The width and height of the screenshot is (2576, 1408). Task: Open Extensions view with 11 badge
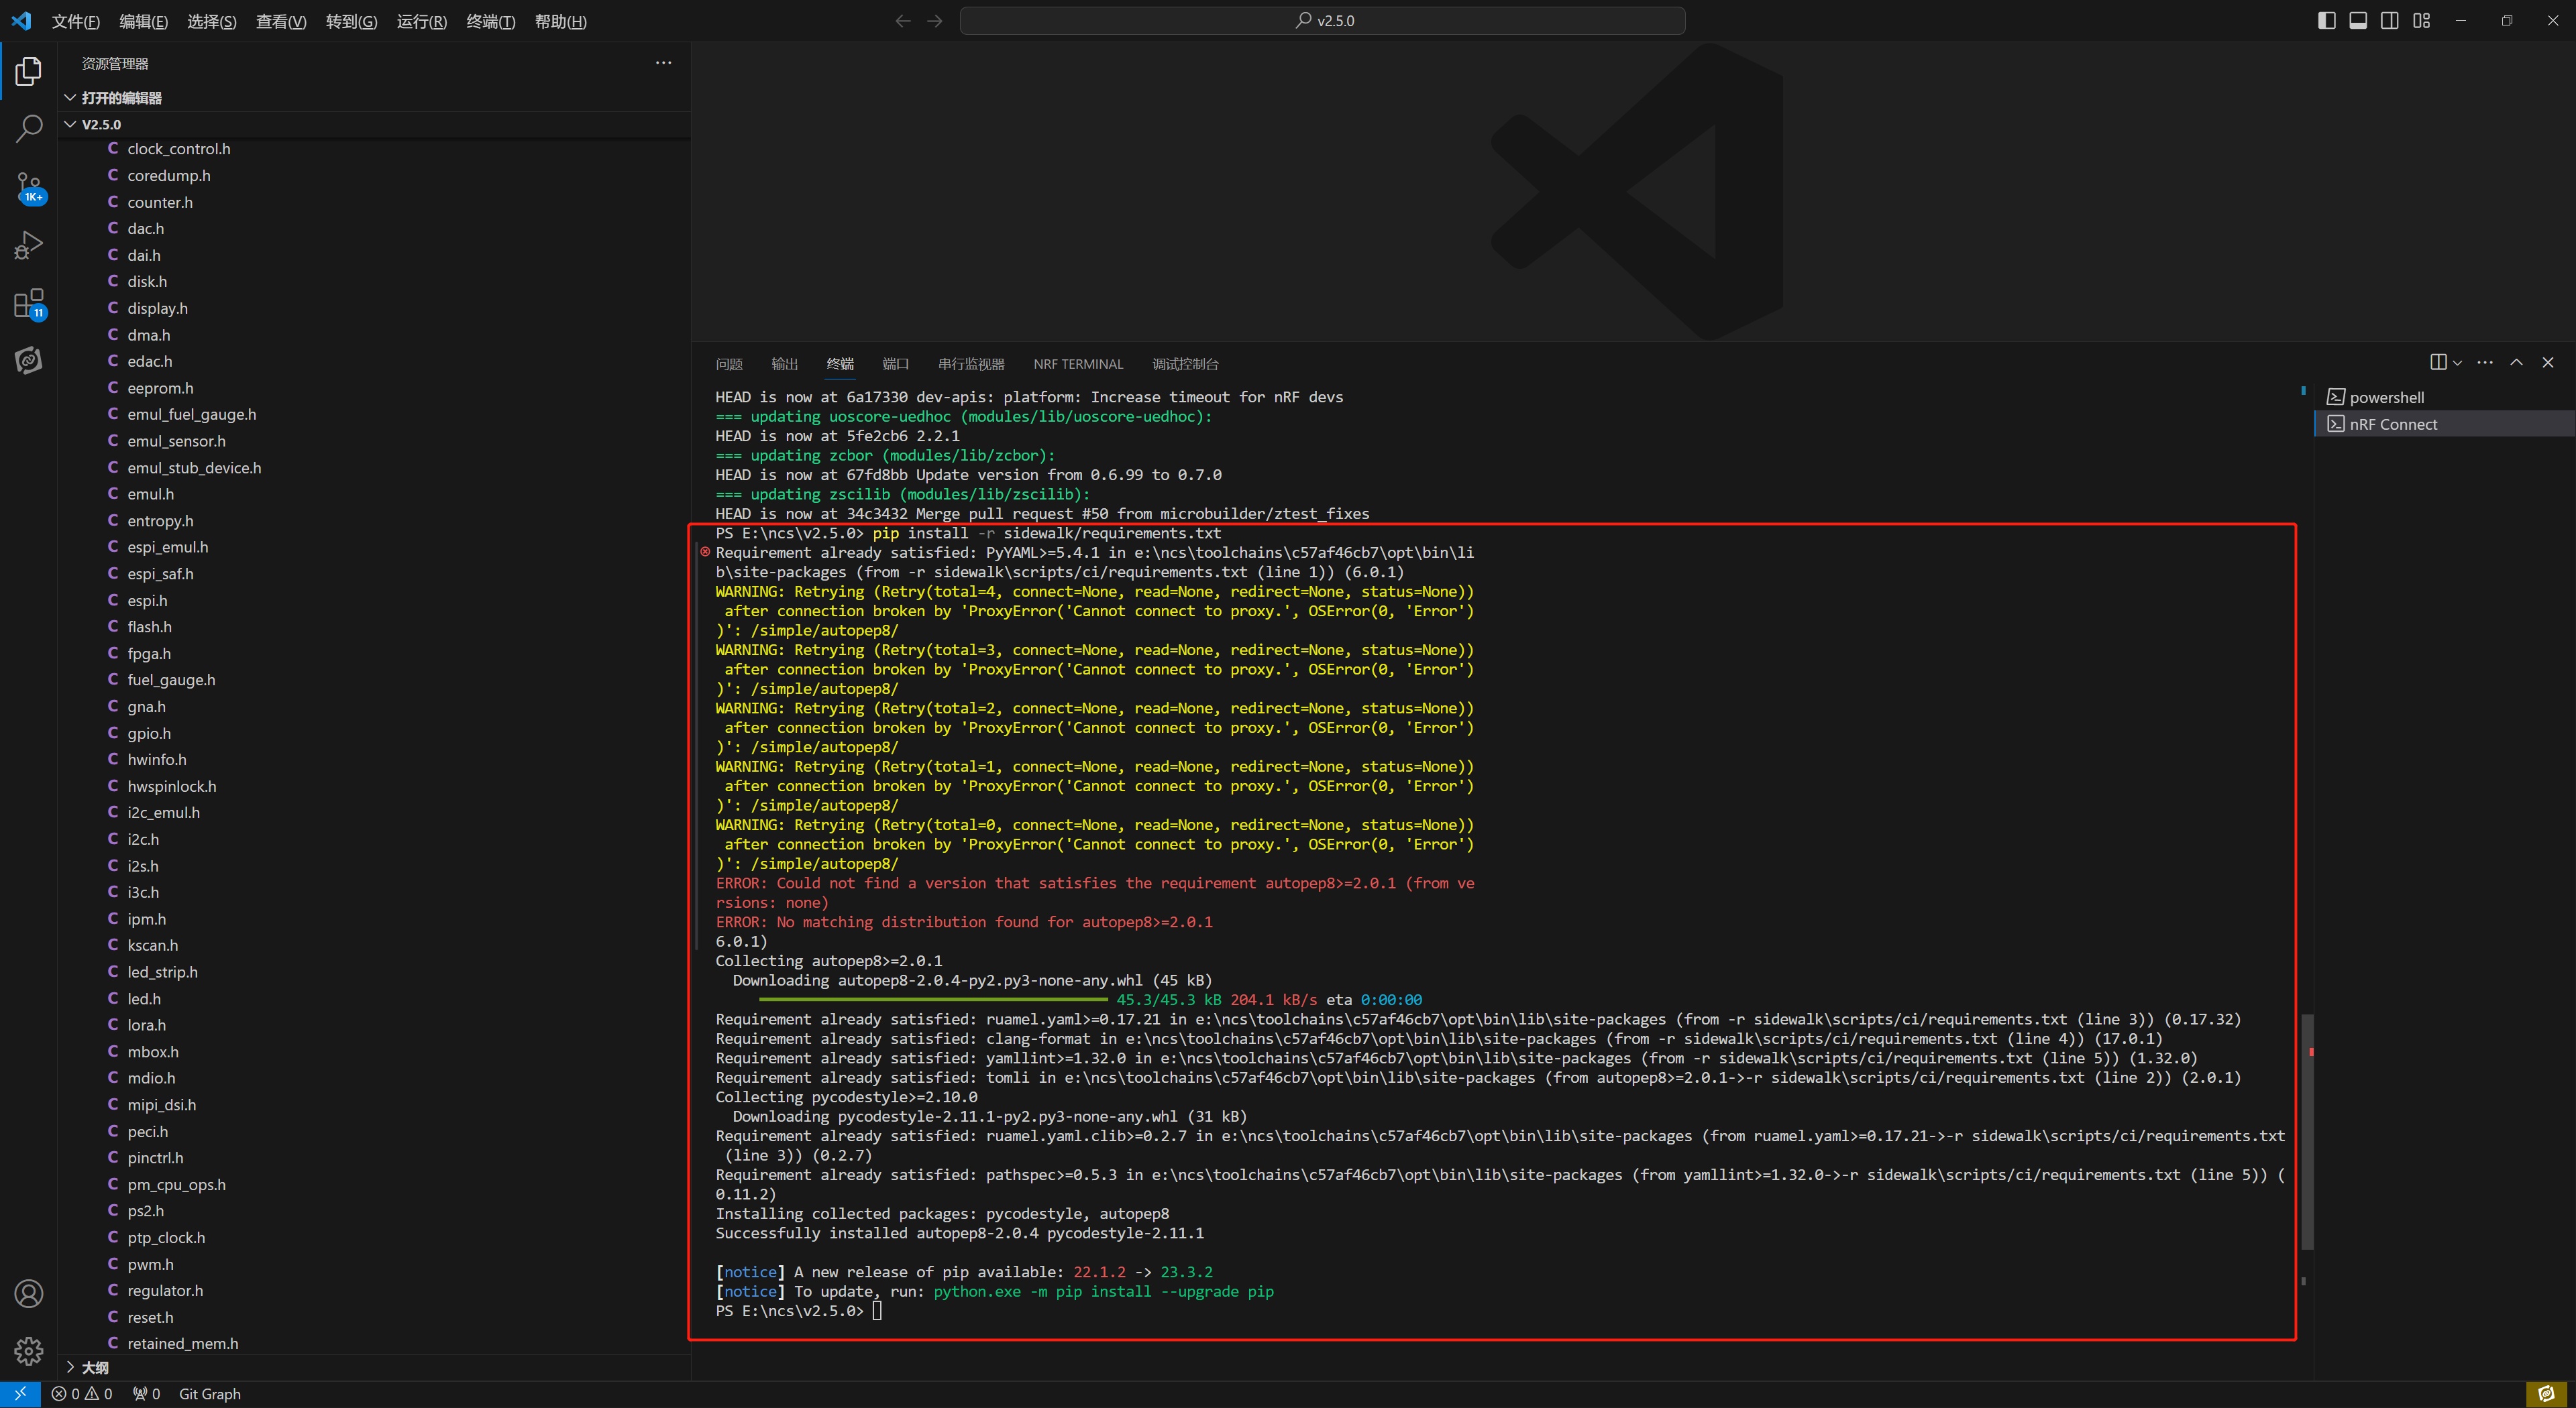pos(28,303)
